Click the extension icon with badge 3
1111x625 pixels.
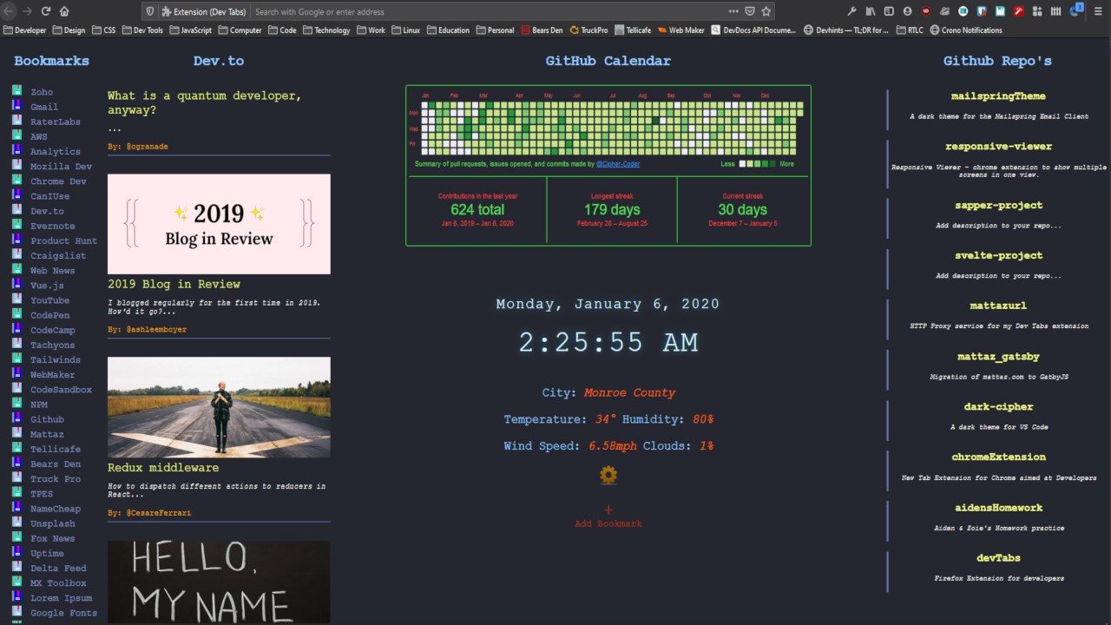[x=1076, y=10]
